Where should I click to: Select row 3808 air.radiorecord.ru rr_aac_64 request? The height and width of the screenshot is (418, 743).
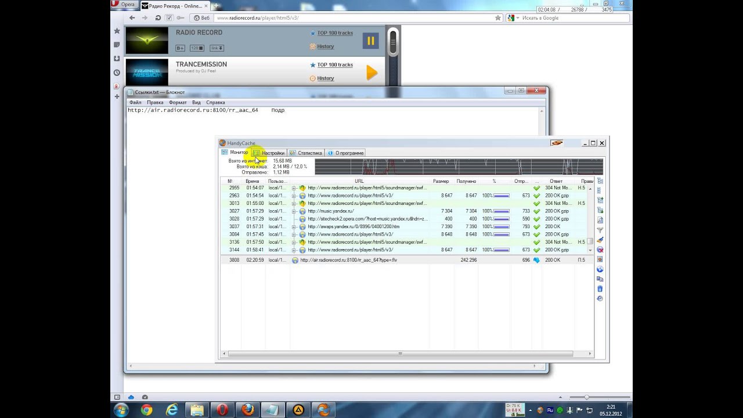[x=407, y=260]
